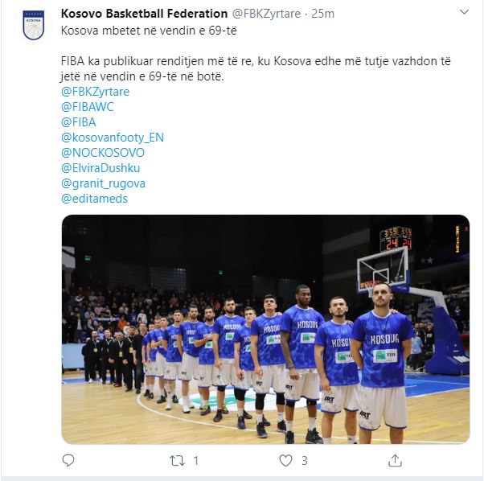Open the @FIBAWC mention
Viewport: 484px width, 481px height.
pos(88,107)
